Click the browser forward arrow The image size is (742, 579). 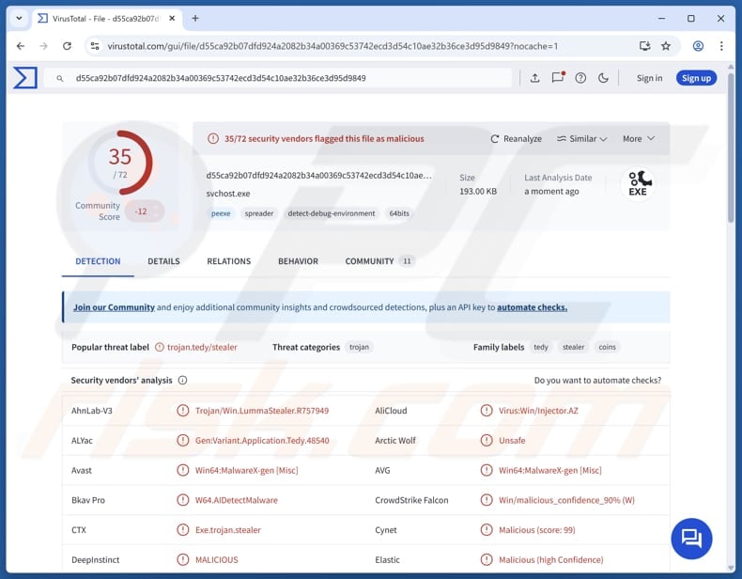click(x=43, y=46)
